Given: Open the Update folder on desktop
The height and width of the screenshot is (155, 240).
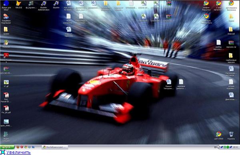Looking at the screenshot, I should coord(6,31).
